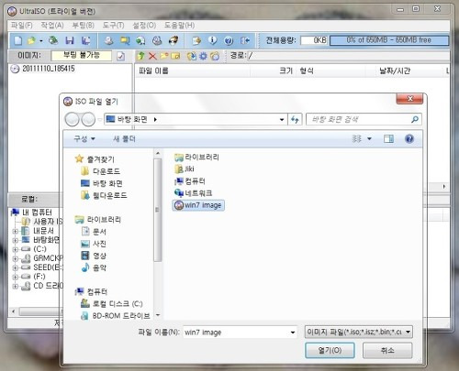Click the 파일 이름 column header
The height and width of the screenshot is (371, 459).
(x=193, y=71)
